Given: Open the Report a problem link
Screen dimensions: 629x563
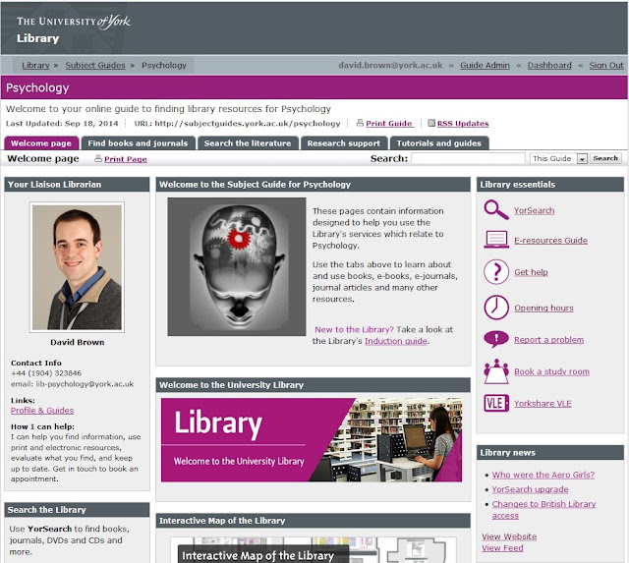Looking at the screenshot, I should point(549,340).
